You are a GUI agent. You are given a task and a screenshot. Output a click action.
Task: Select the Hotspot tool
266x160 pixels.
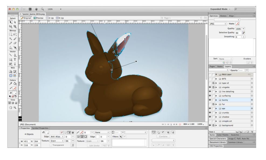11,72
